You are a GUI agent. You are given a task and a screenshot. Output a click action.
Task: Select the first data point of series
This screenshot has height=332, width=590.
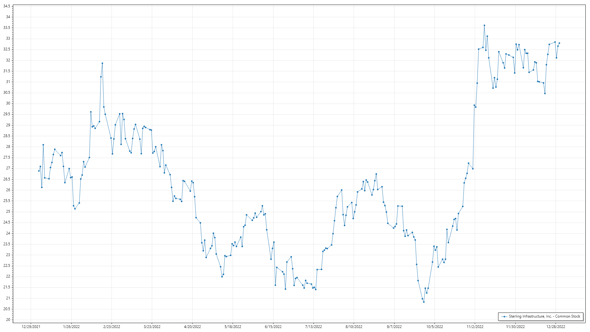pyautogui.click(x=39, y=171)
